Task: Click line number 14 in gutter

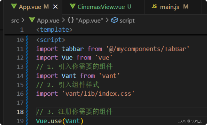Action: tap(20, 76)
